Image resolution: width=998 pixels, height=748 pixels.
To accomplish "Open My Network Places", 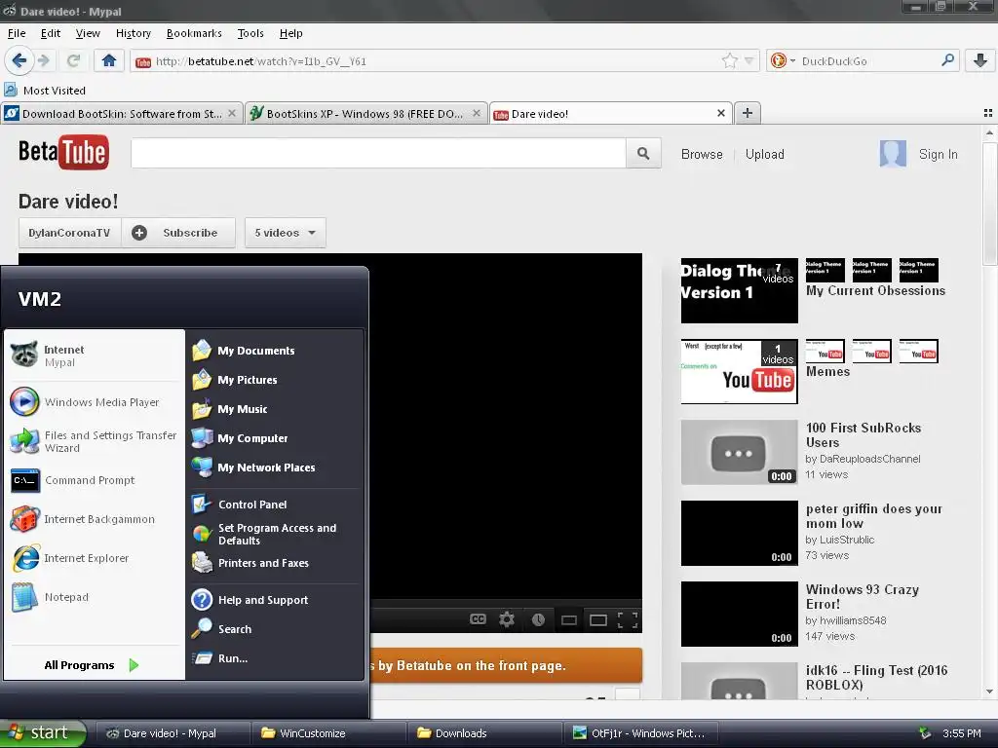I will tap(275, 467).
